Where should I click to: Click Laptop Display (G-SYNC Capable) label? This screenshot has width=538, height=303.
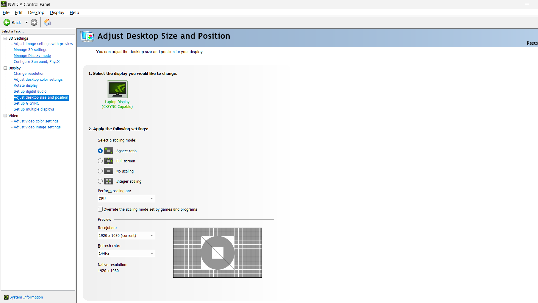tap(117, 104)
